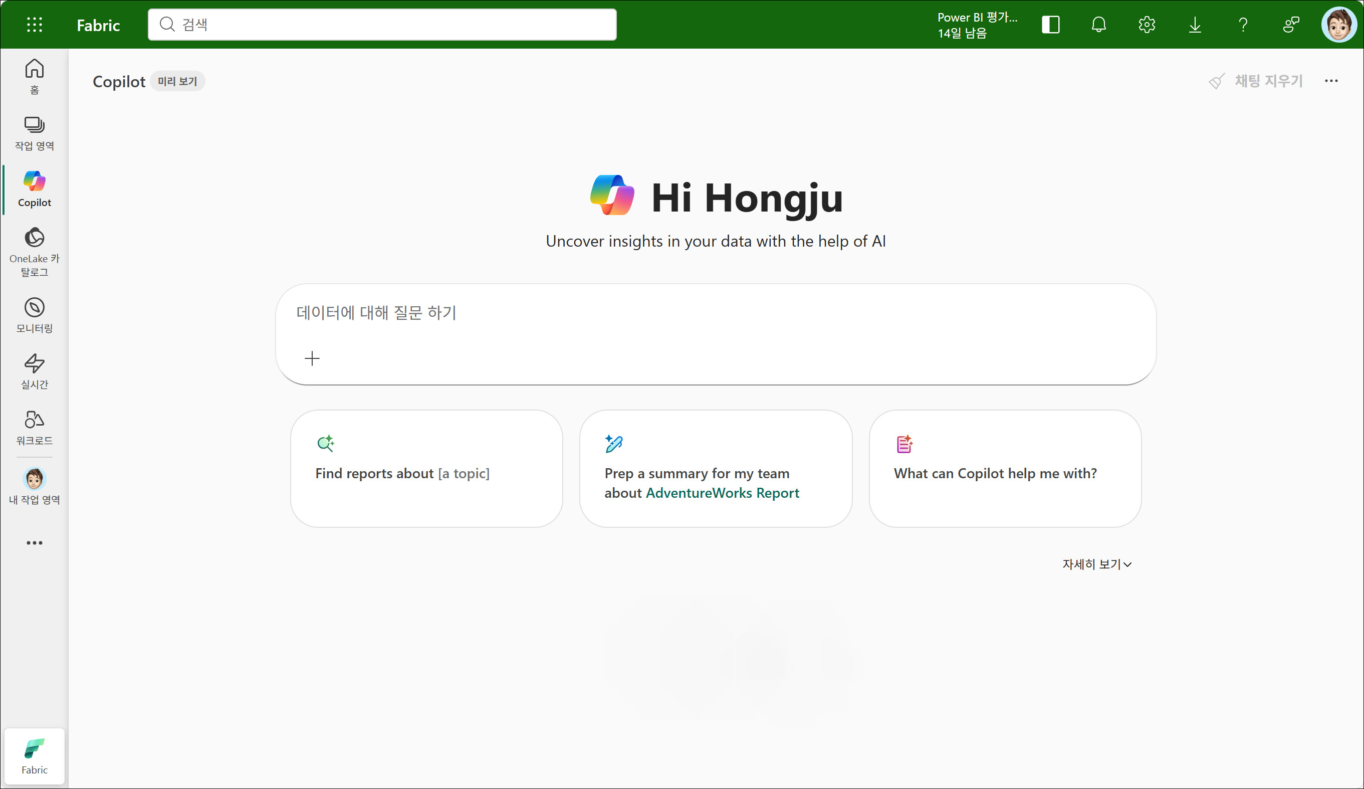
Task: Go to Home in sidebar
Action: pyautogui.click(x=34, y=76)
